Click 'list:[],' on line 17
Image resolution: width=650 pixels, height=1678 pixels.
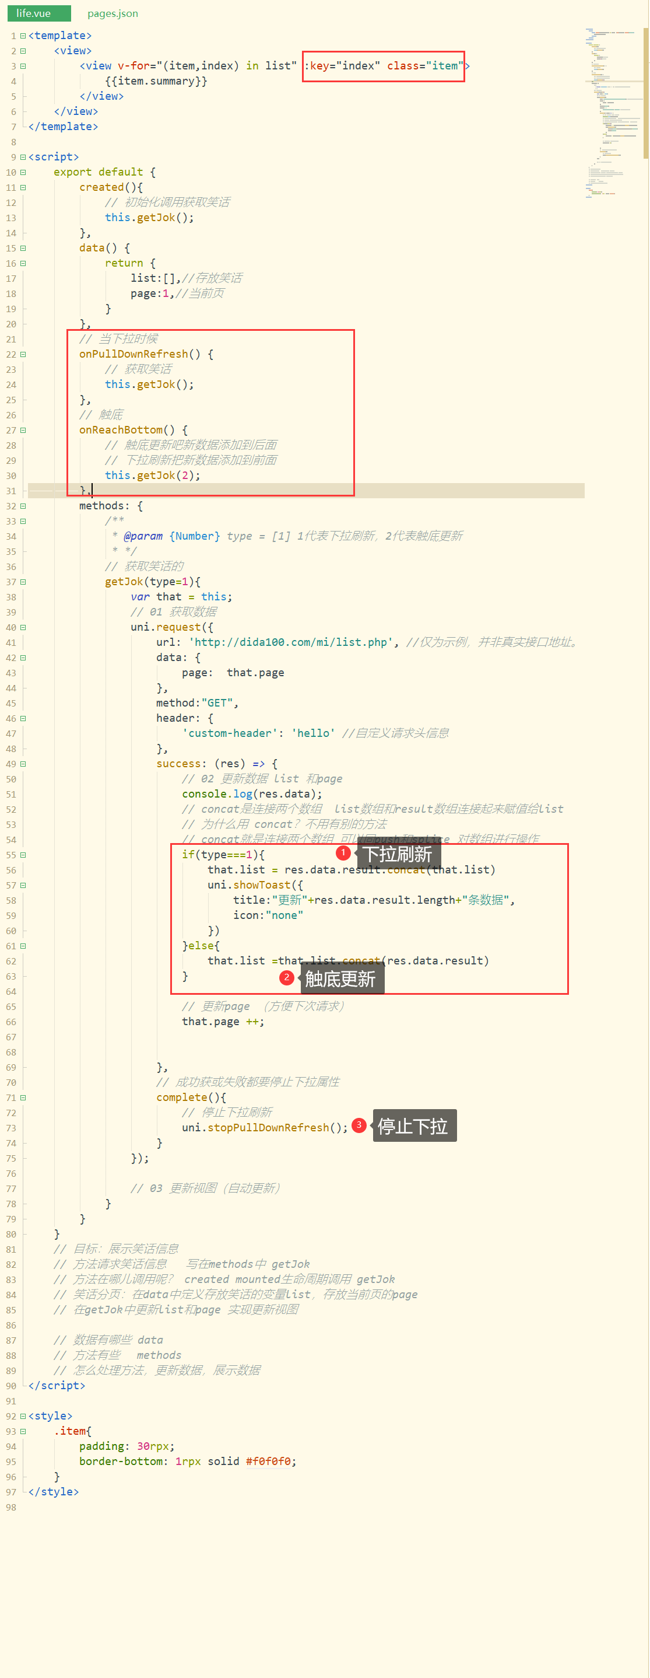(x=156, y=278)
